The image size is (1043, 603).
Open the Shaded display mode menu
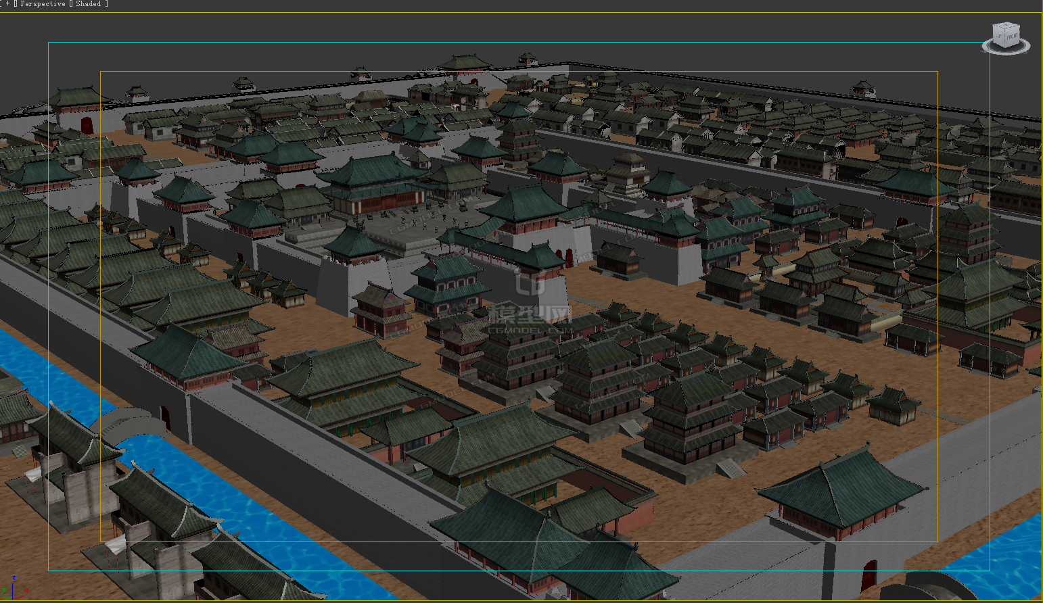tap(88, 4)
